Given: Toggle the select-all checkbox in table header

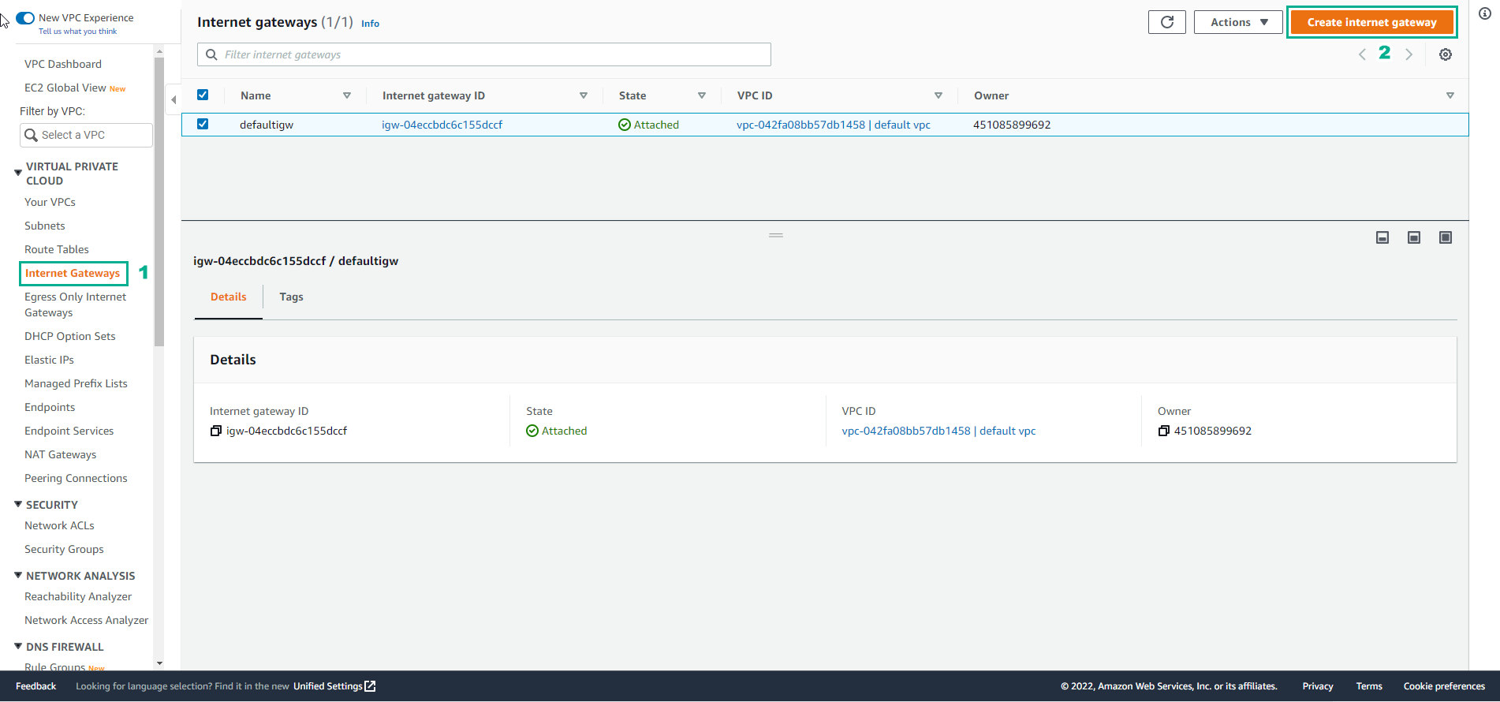Looking at the screenshot, I should click(x=203, y=95).
